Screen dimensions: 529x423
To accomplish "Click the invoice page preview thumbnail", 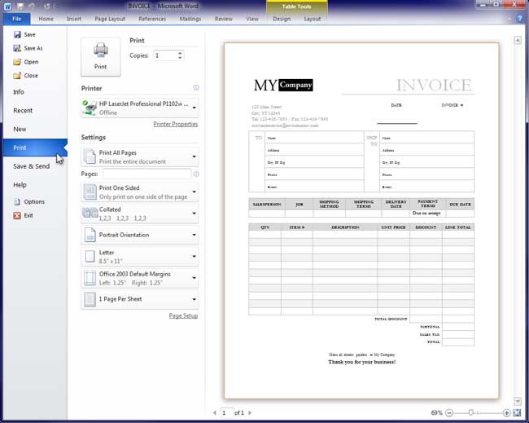I will (361, 221).
